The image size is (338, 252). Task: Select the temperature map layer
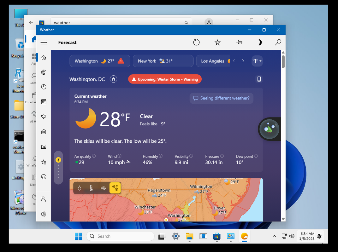pyautogui.click(x=91, y=188)
